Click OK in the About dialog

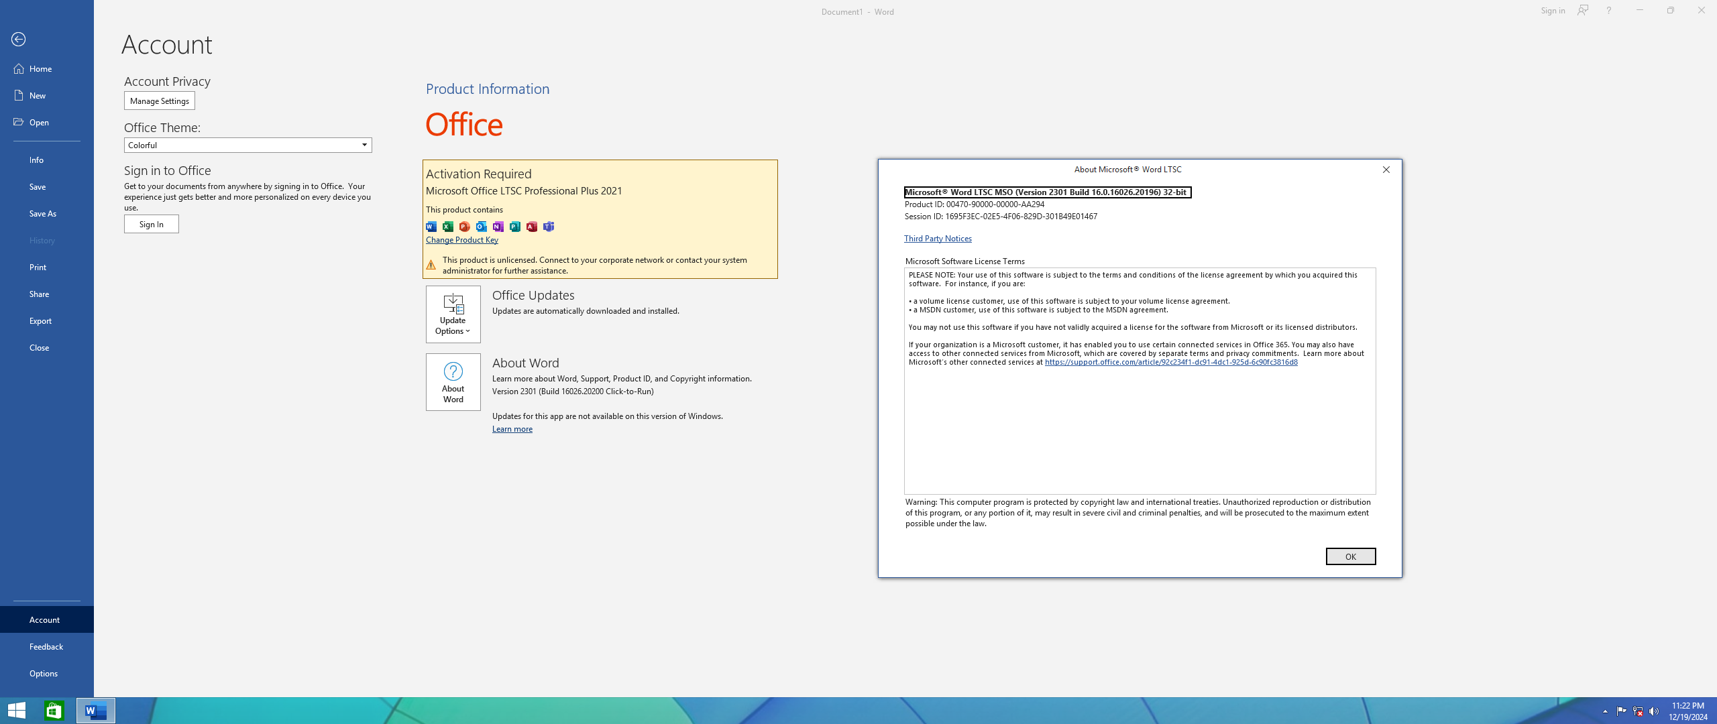(x=1350, y=556)
